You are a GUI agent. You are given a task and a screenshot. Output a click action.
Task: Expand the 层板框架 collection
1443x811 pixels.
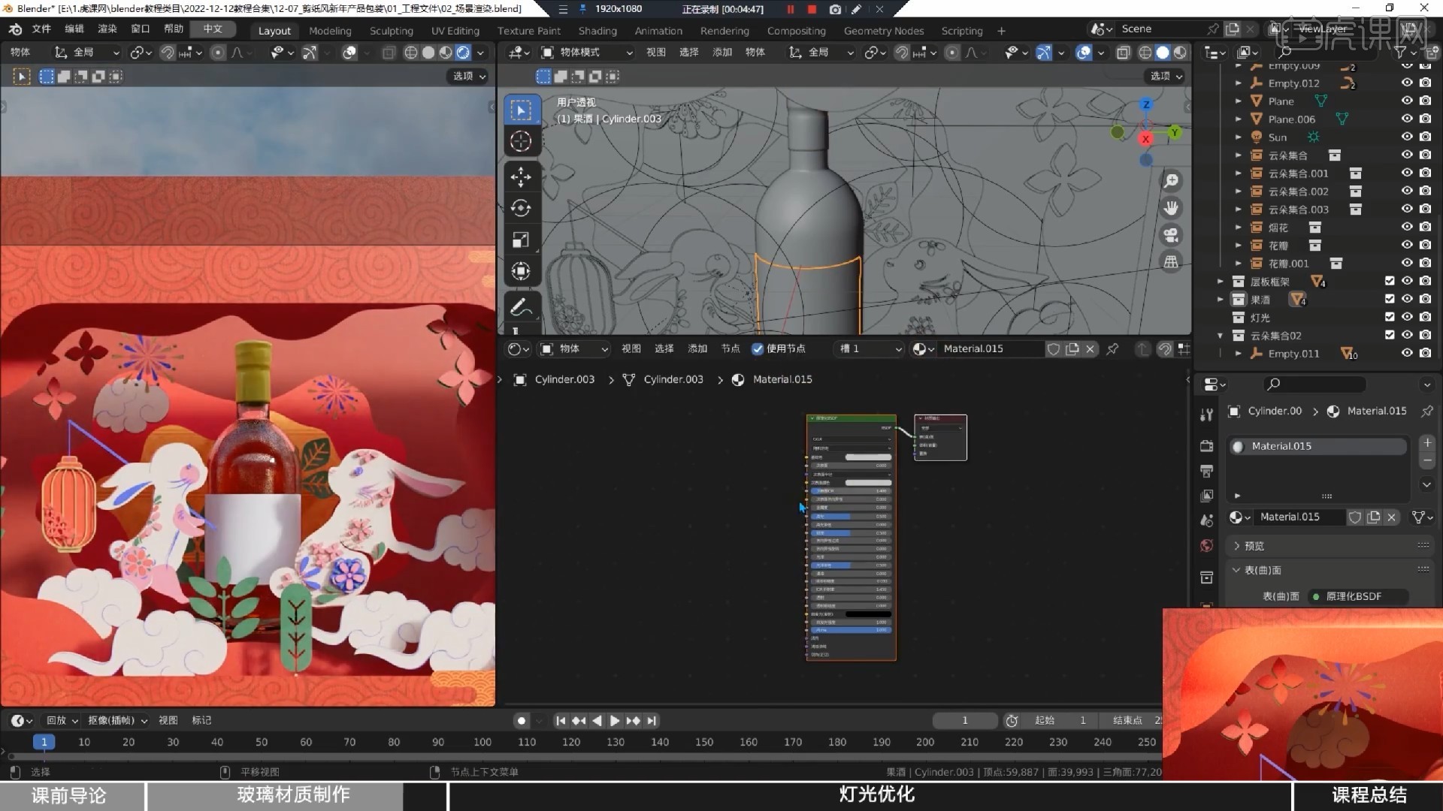[1220, 281]
